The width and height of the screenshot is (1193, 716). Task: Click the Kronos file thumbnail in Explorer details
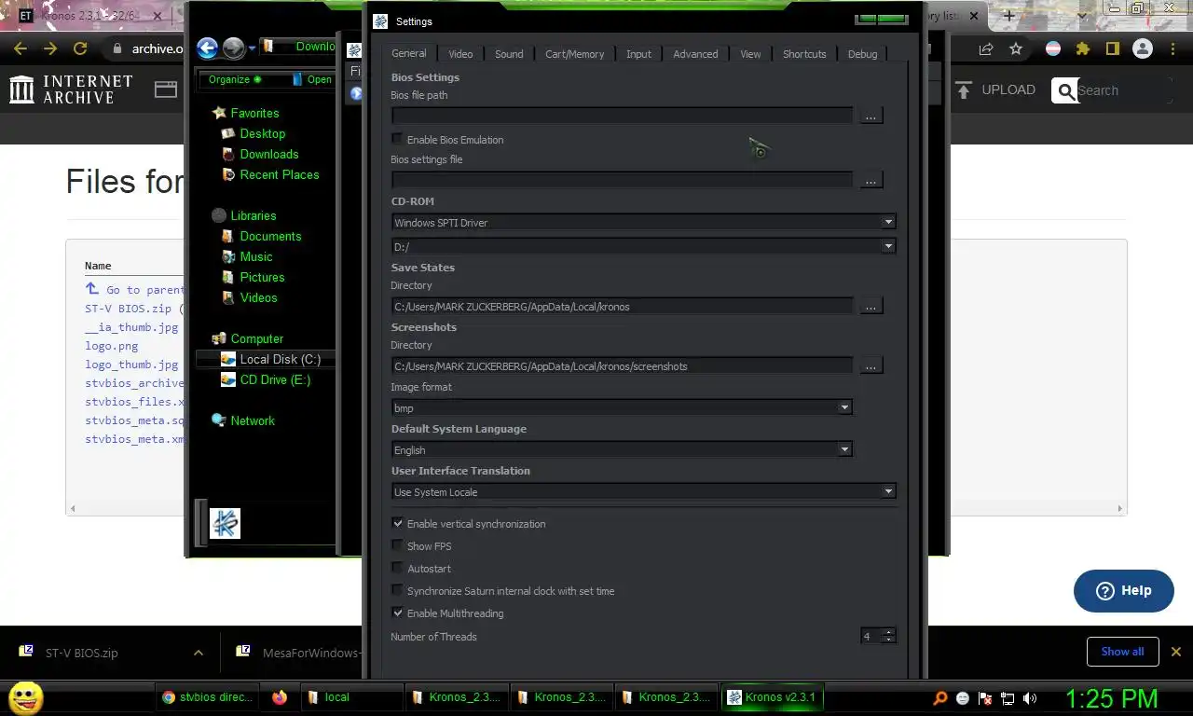coord(226,524)
